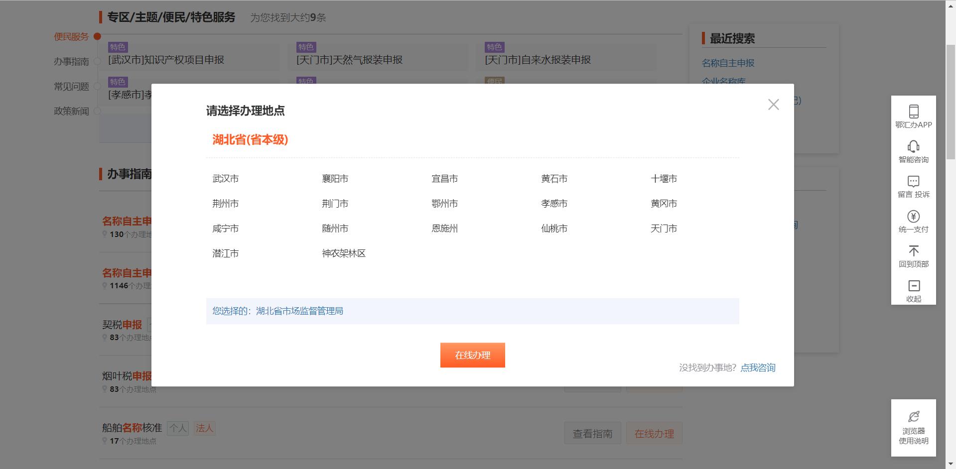This screenshot has height=469, width=956.
Task: Open the 政策新闻 section
Action: coord(71,112)
